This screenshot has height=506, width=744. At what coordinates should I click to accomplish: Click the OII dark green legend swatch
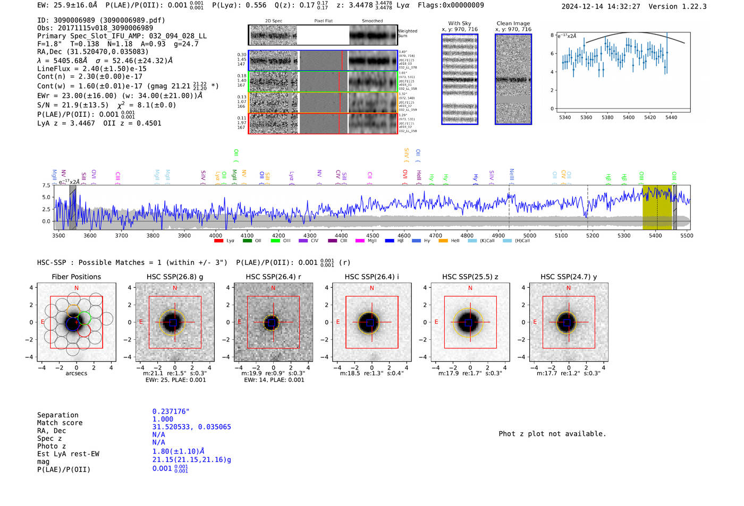247,241
